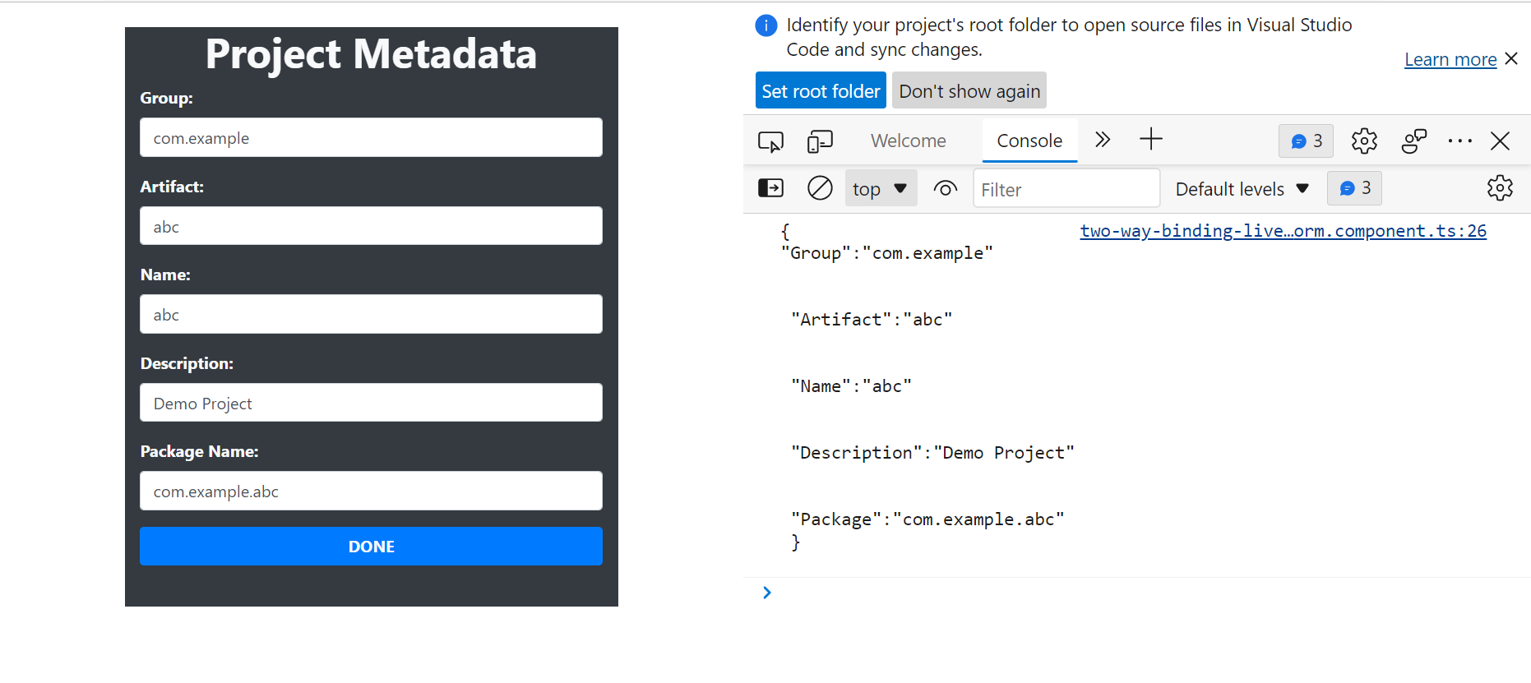The image size is (1531, 683).
Task: Dismiss the root folder info banner
Action: click(x=1511, y=58)
